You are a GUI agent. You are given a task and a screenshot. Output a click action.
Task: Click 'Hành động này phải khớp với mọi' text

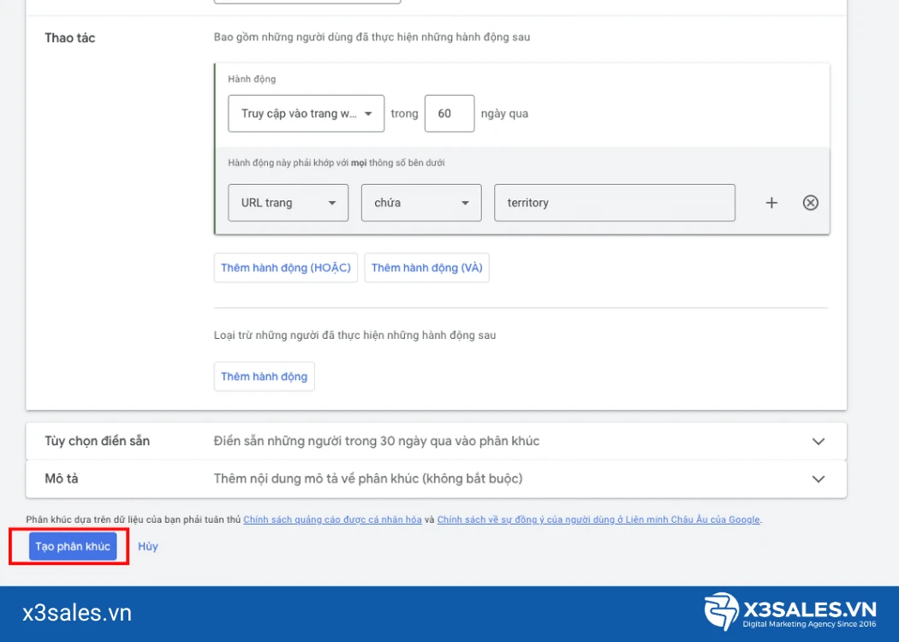(x=336, y=163)
